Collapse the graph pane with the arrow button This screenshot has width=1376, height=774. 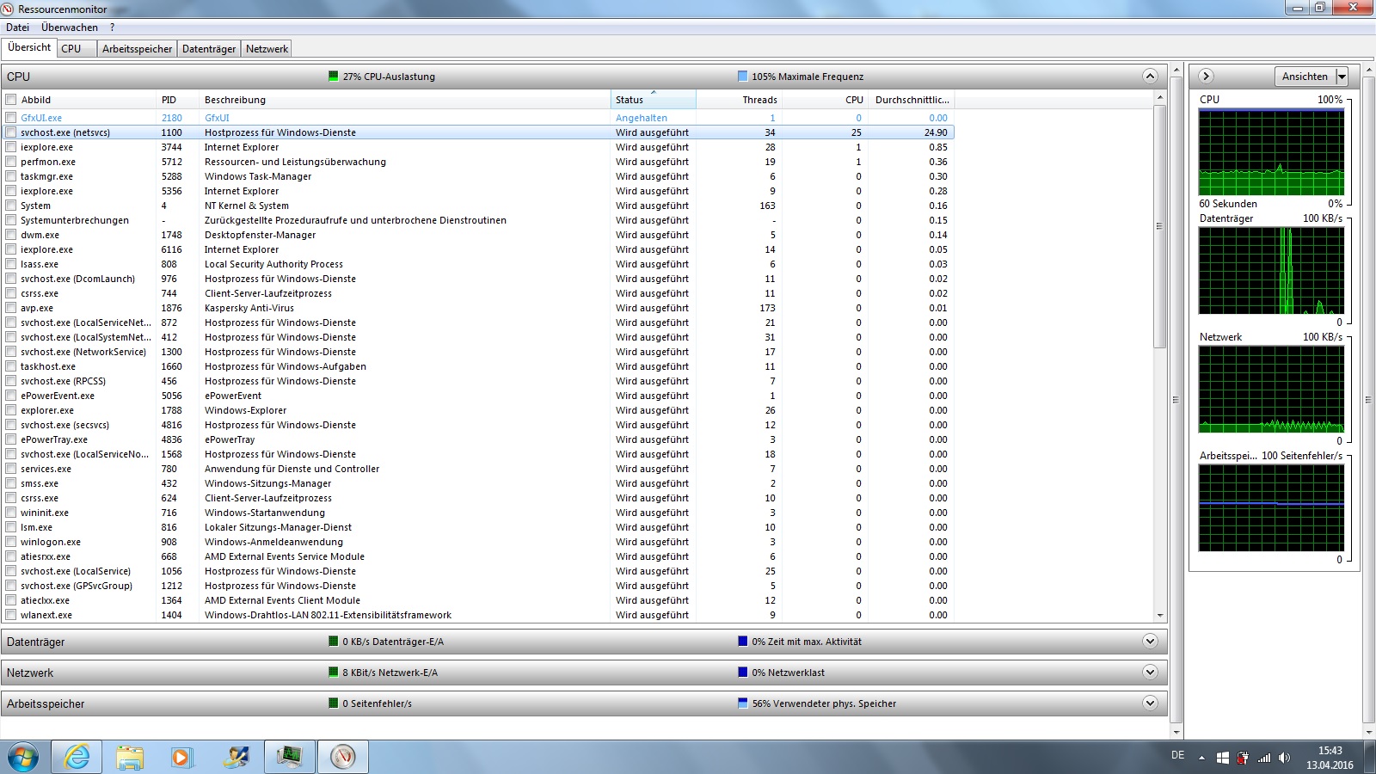pyautogui.click(x=1206, y=77)
